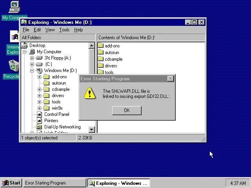Click OK in the Error Starting Program dialog
The width and height of the screenshot is (251, 188).
[127, 110]
